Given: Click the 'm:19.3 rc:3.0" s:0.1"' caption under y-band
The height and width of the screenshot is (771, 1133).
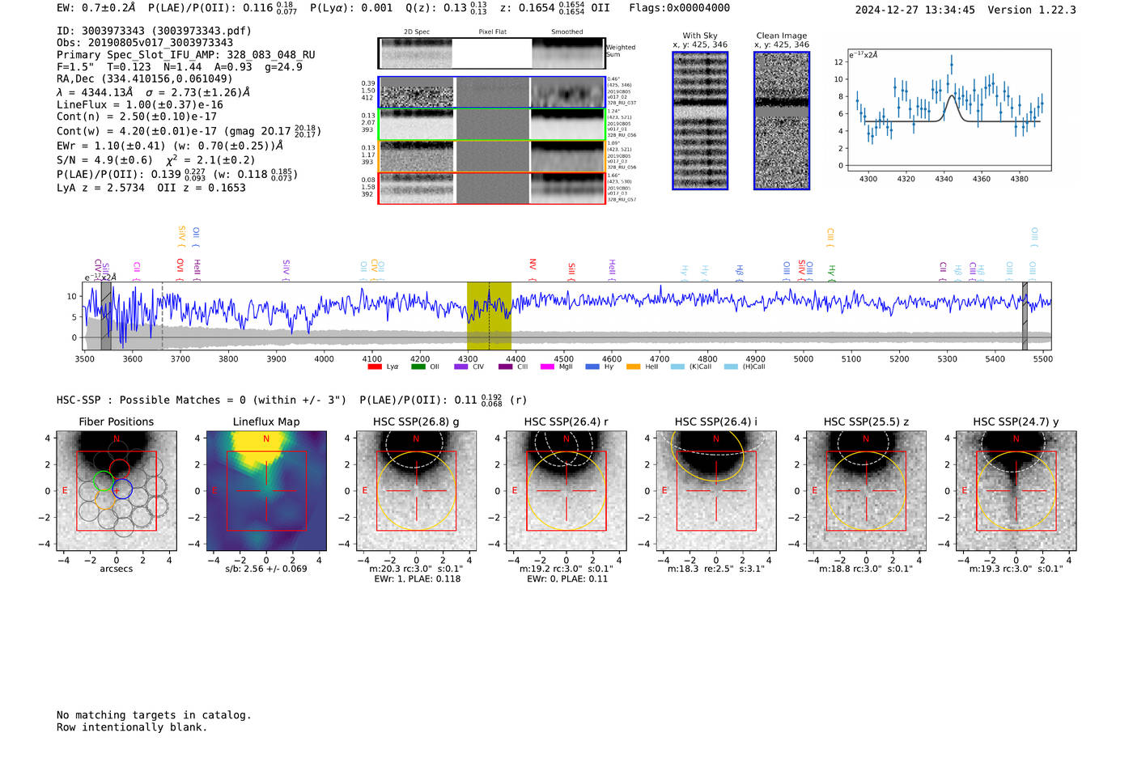Looking at the screenshot, I should (x=1016, y=569).
